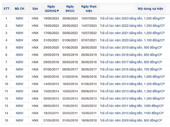Open the NBW ticker link in row 8
This screenshot has height=127, width=170.
(19, 69)
